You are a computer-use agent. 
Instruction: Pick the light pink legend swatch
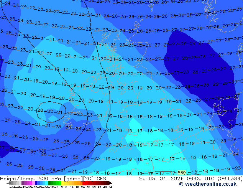click(x=33, y=183)
